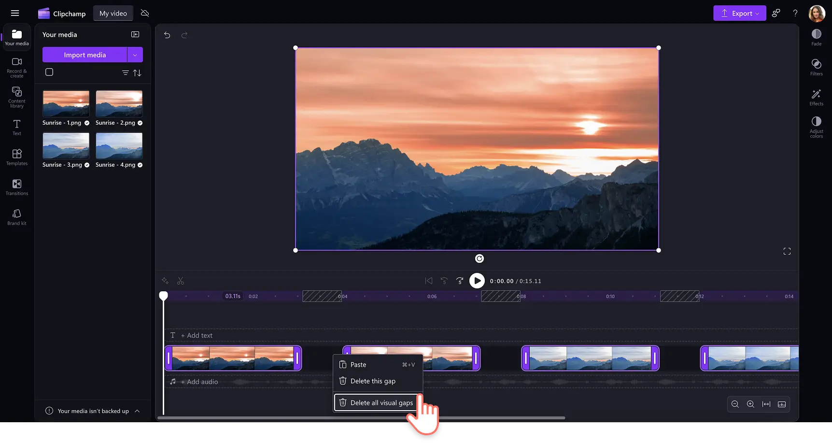Rename the My video title
This screenshot has height=443, width=832.
pos(113,13)
